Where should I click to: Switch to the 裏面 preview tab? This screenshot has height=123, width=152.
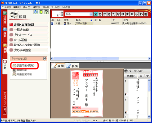(x=72, y=66)
